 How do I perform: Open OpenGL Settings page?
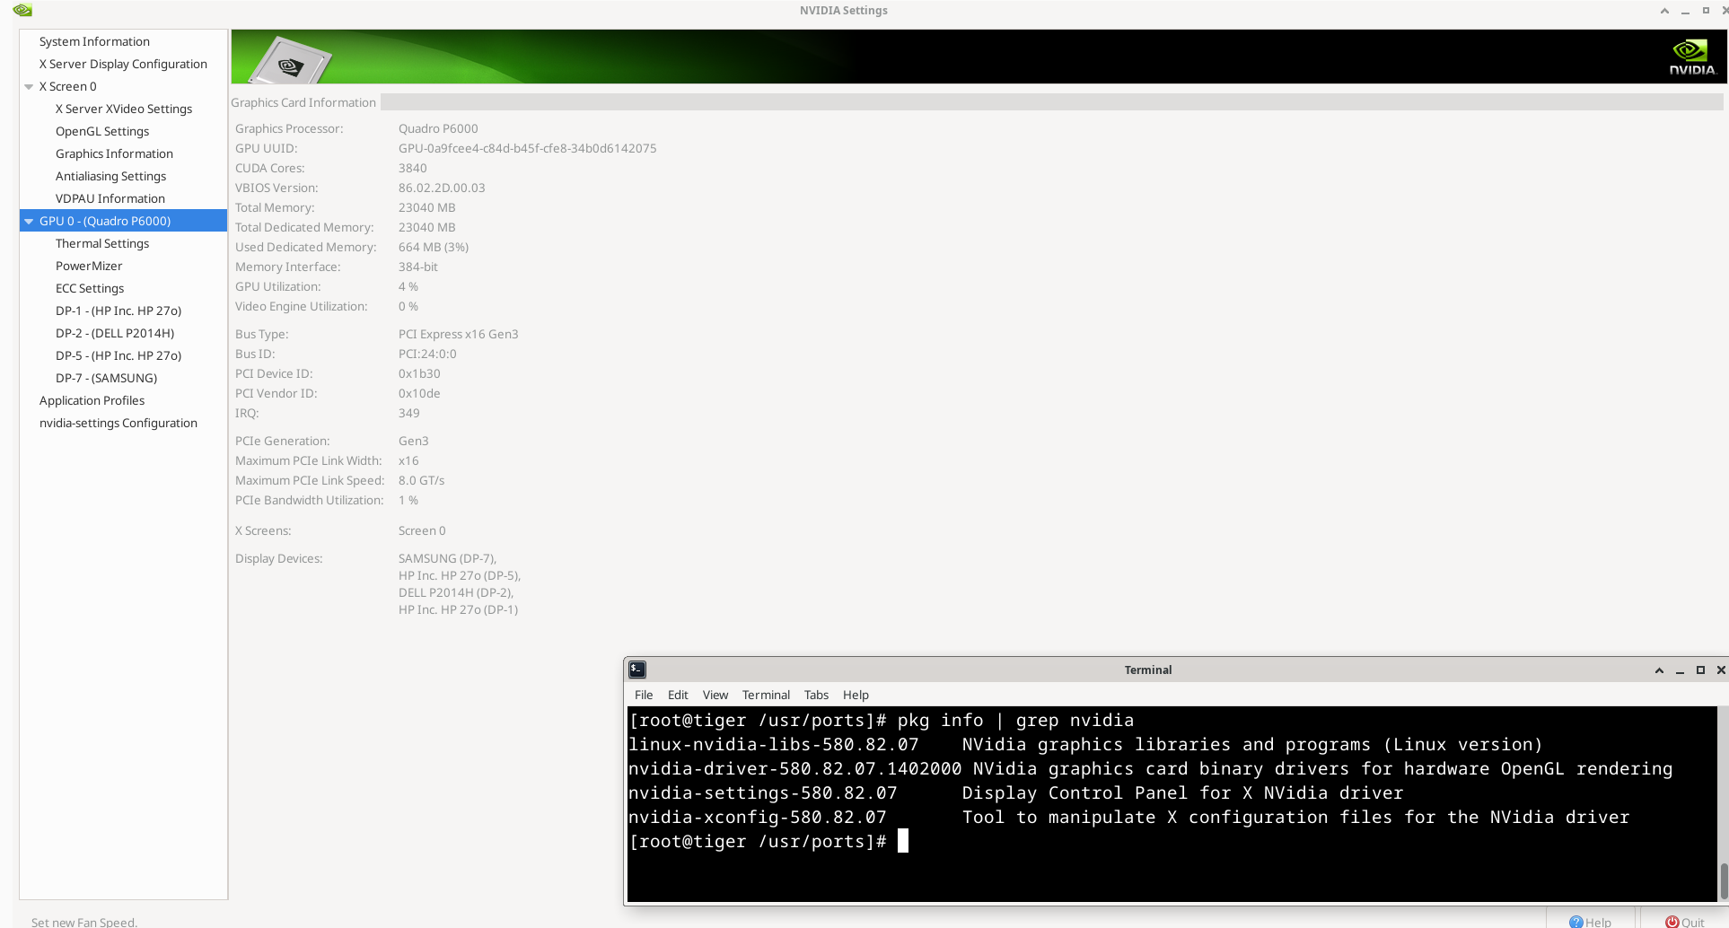102,131
